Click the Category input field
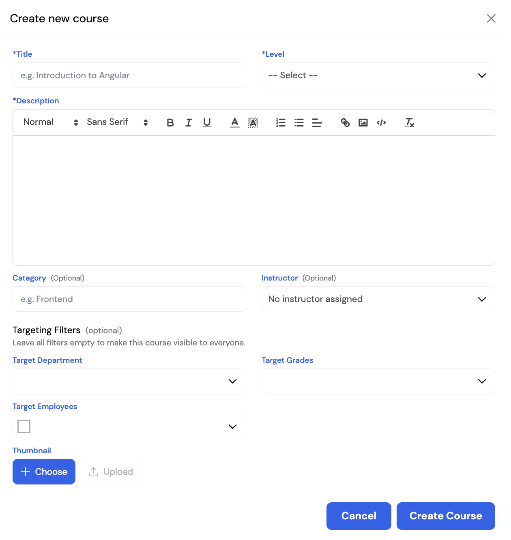511x540 pixels. (x=129, y=299)
